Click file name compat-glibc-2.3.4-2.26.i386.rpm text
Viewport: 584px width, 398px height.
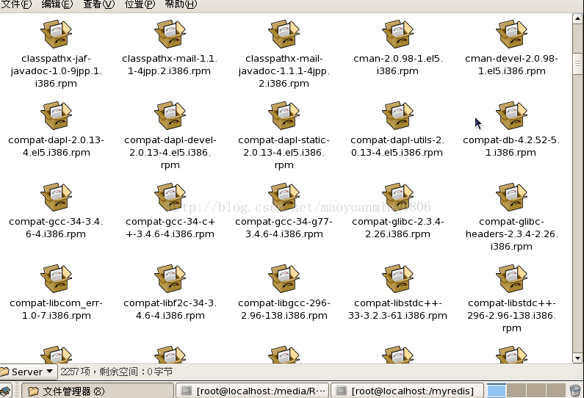pos(397,228)
